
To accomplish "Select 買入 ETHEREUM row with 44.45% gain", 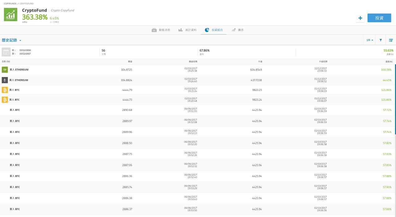I will (198, 80).
